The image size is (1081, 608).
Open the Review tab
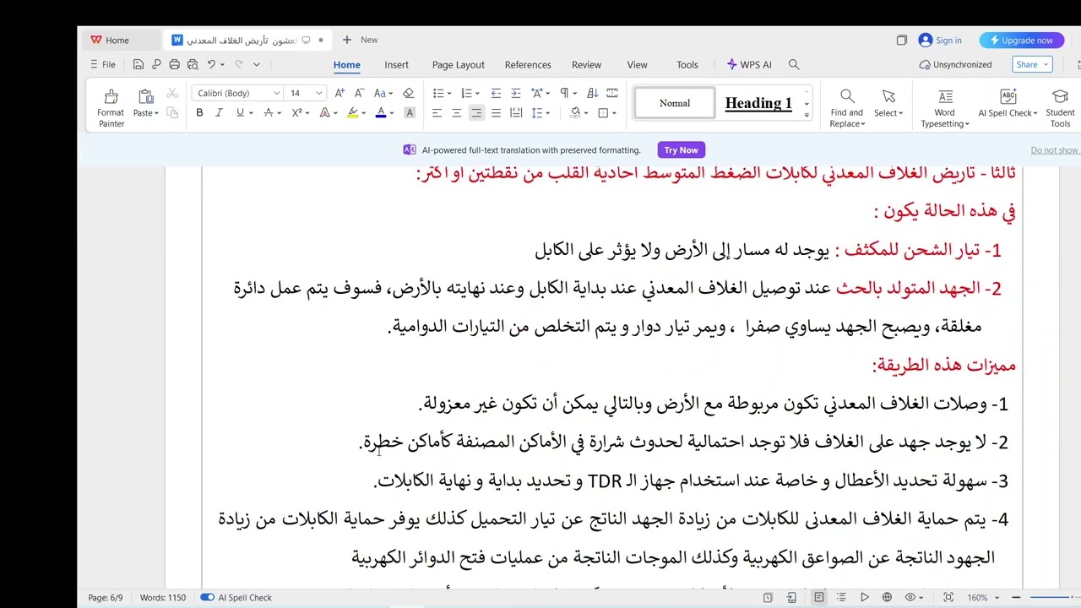586,64
